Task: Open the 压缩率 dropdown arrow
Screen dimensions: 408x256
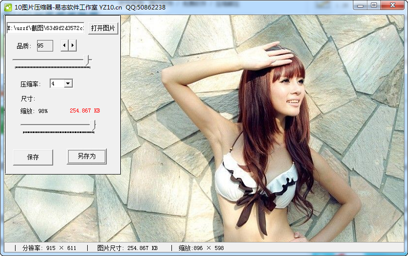Action: pyautogui.click(x=68, y=83)
